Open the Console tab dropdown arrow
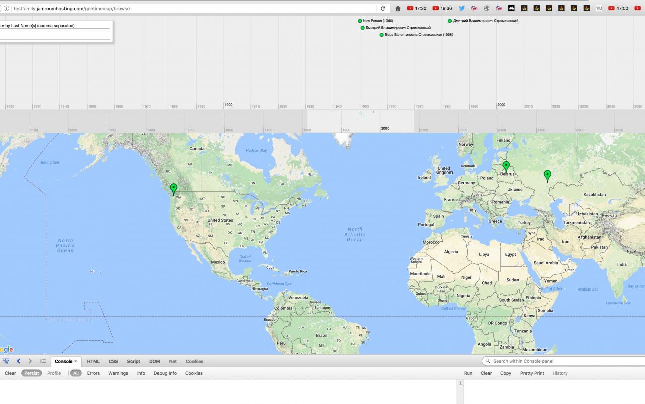Screen dimensions: 645x404 pyautogui.click(x=76, y=361)
